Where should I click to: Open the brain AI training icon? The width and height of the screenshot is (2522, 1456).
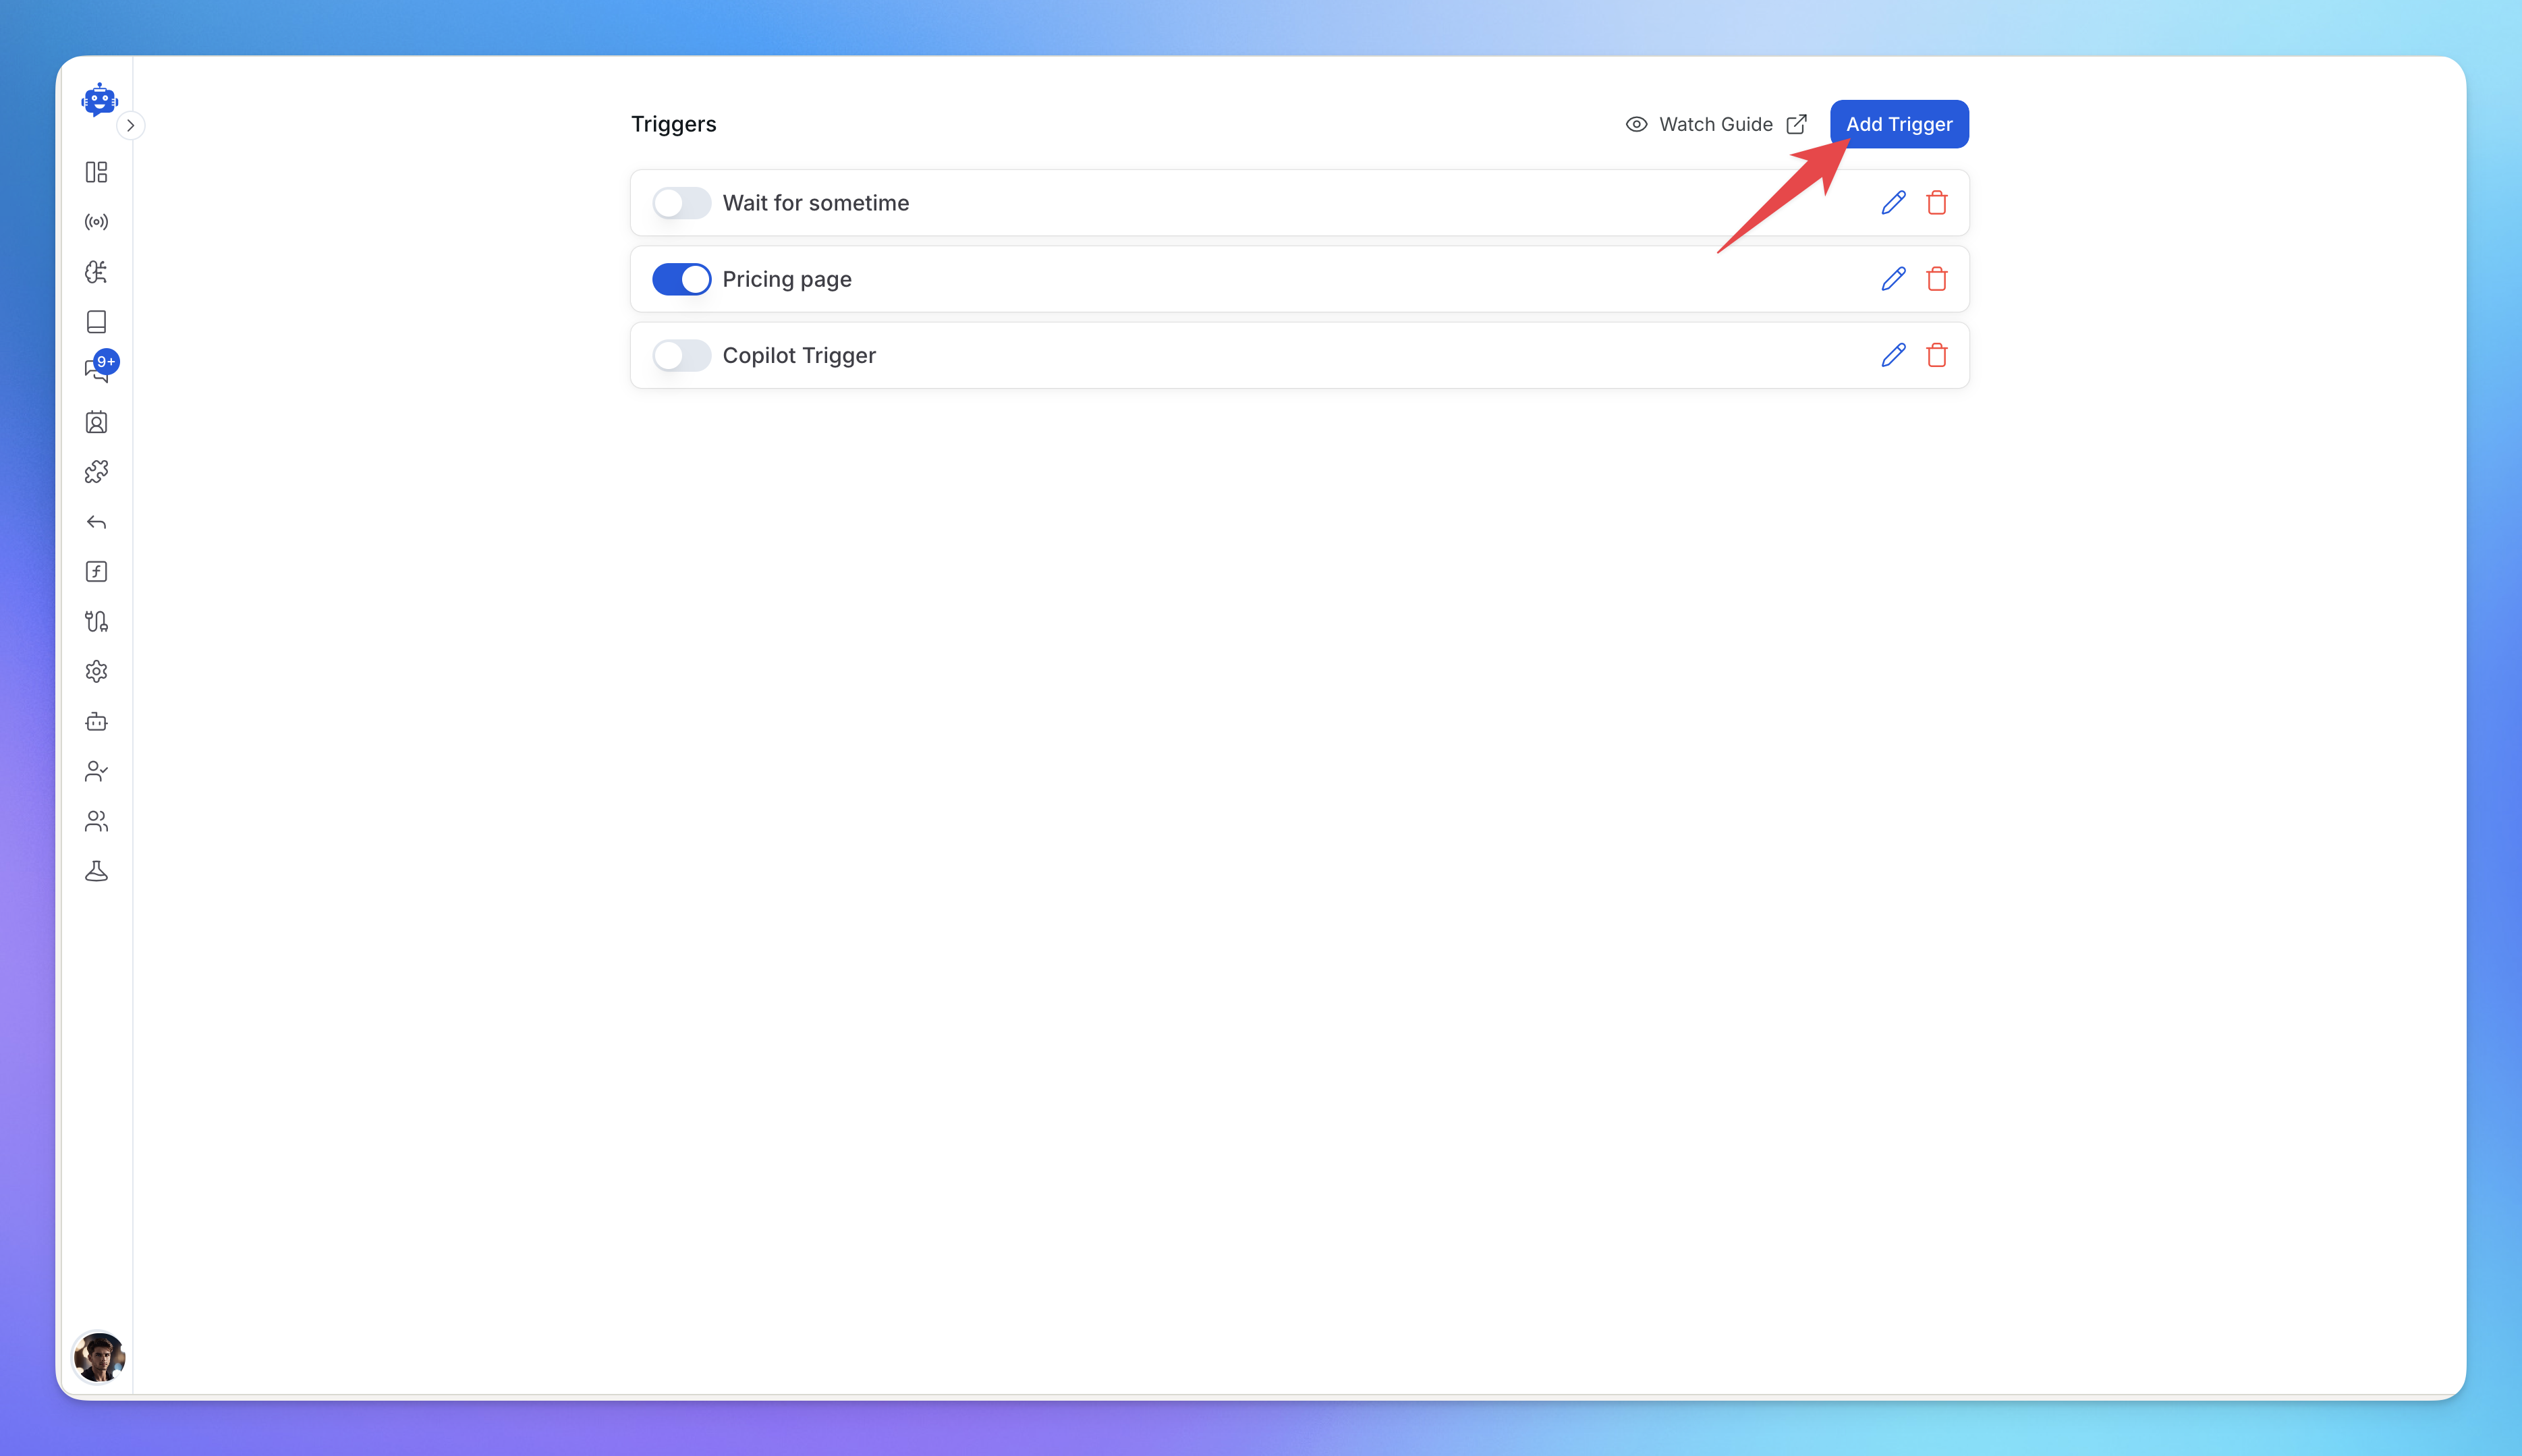point(96,272)
